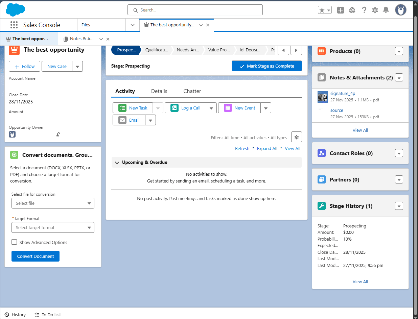Open the Email action dropdown arrow
Image resolution: width=418 pixels, height=319 pixels.
(150, 120)
